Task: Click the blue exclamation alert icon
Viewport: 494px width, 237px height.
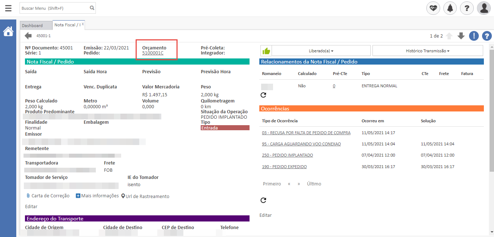Action: pyautogui.click(x=474, y=36)
